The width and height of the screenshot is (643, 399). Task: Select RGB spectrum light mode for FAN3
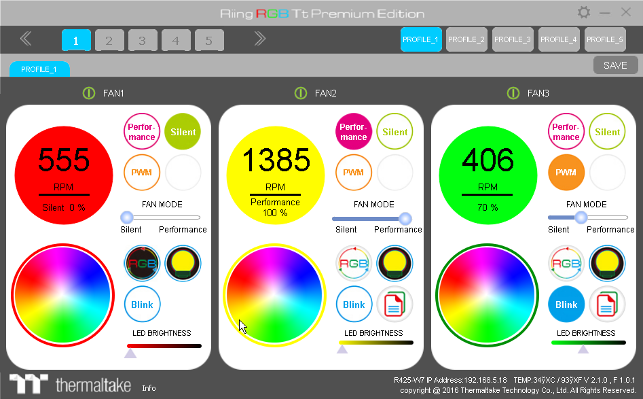[566, 263]
